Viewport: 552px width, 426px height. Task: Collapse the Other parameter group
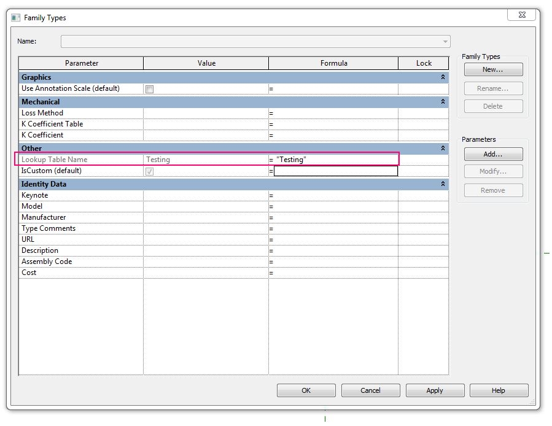tap(441, 148)
